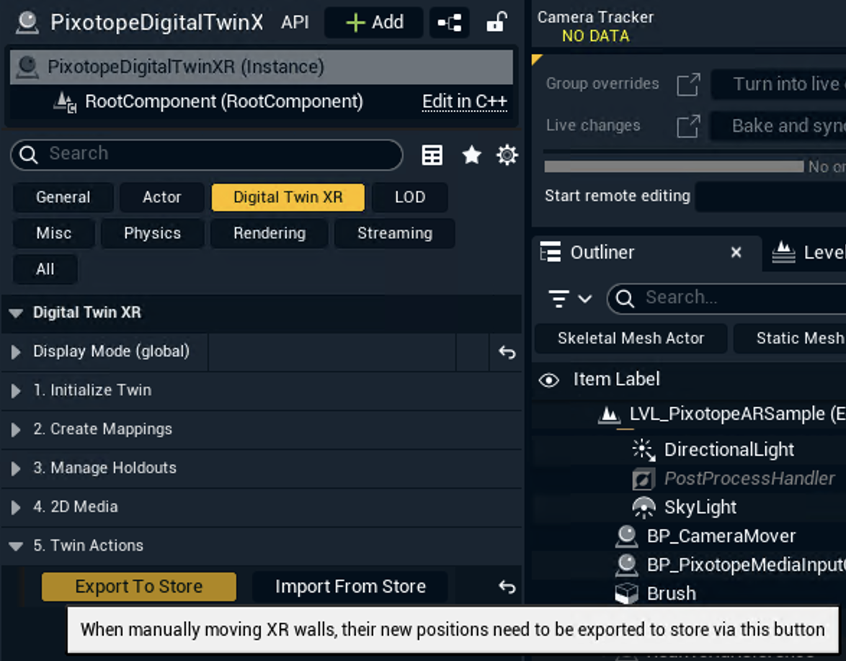Click the BP_CameraMover actor icon
Screen dimensions: 846x661
pos(626,536)
